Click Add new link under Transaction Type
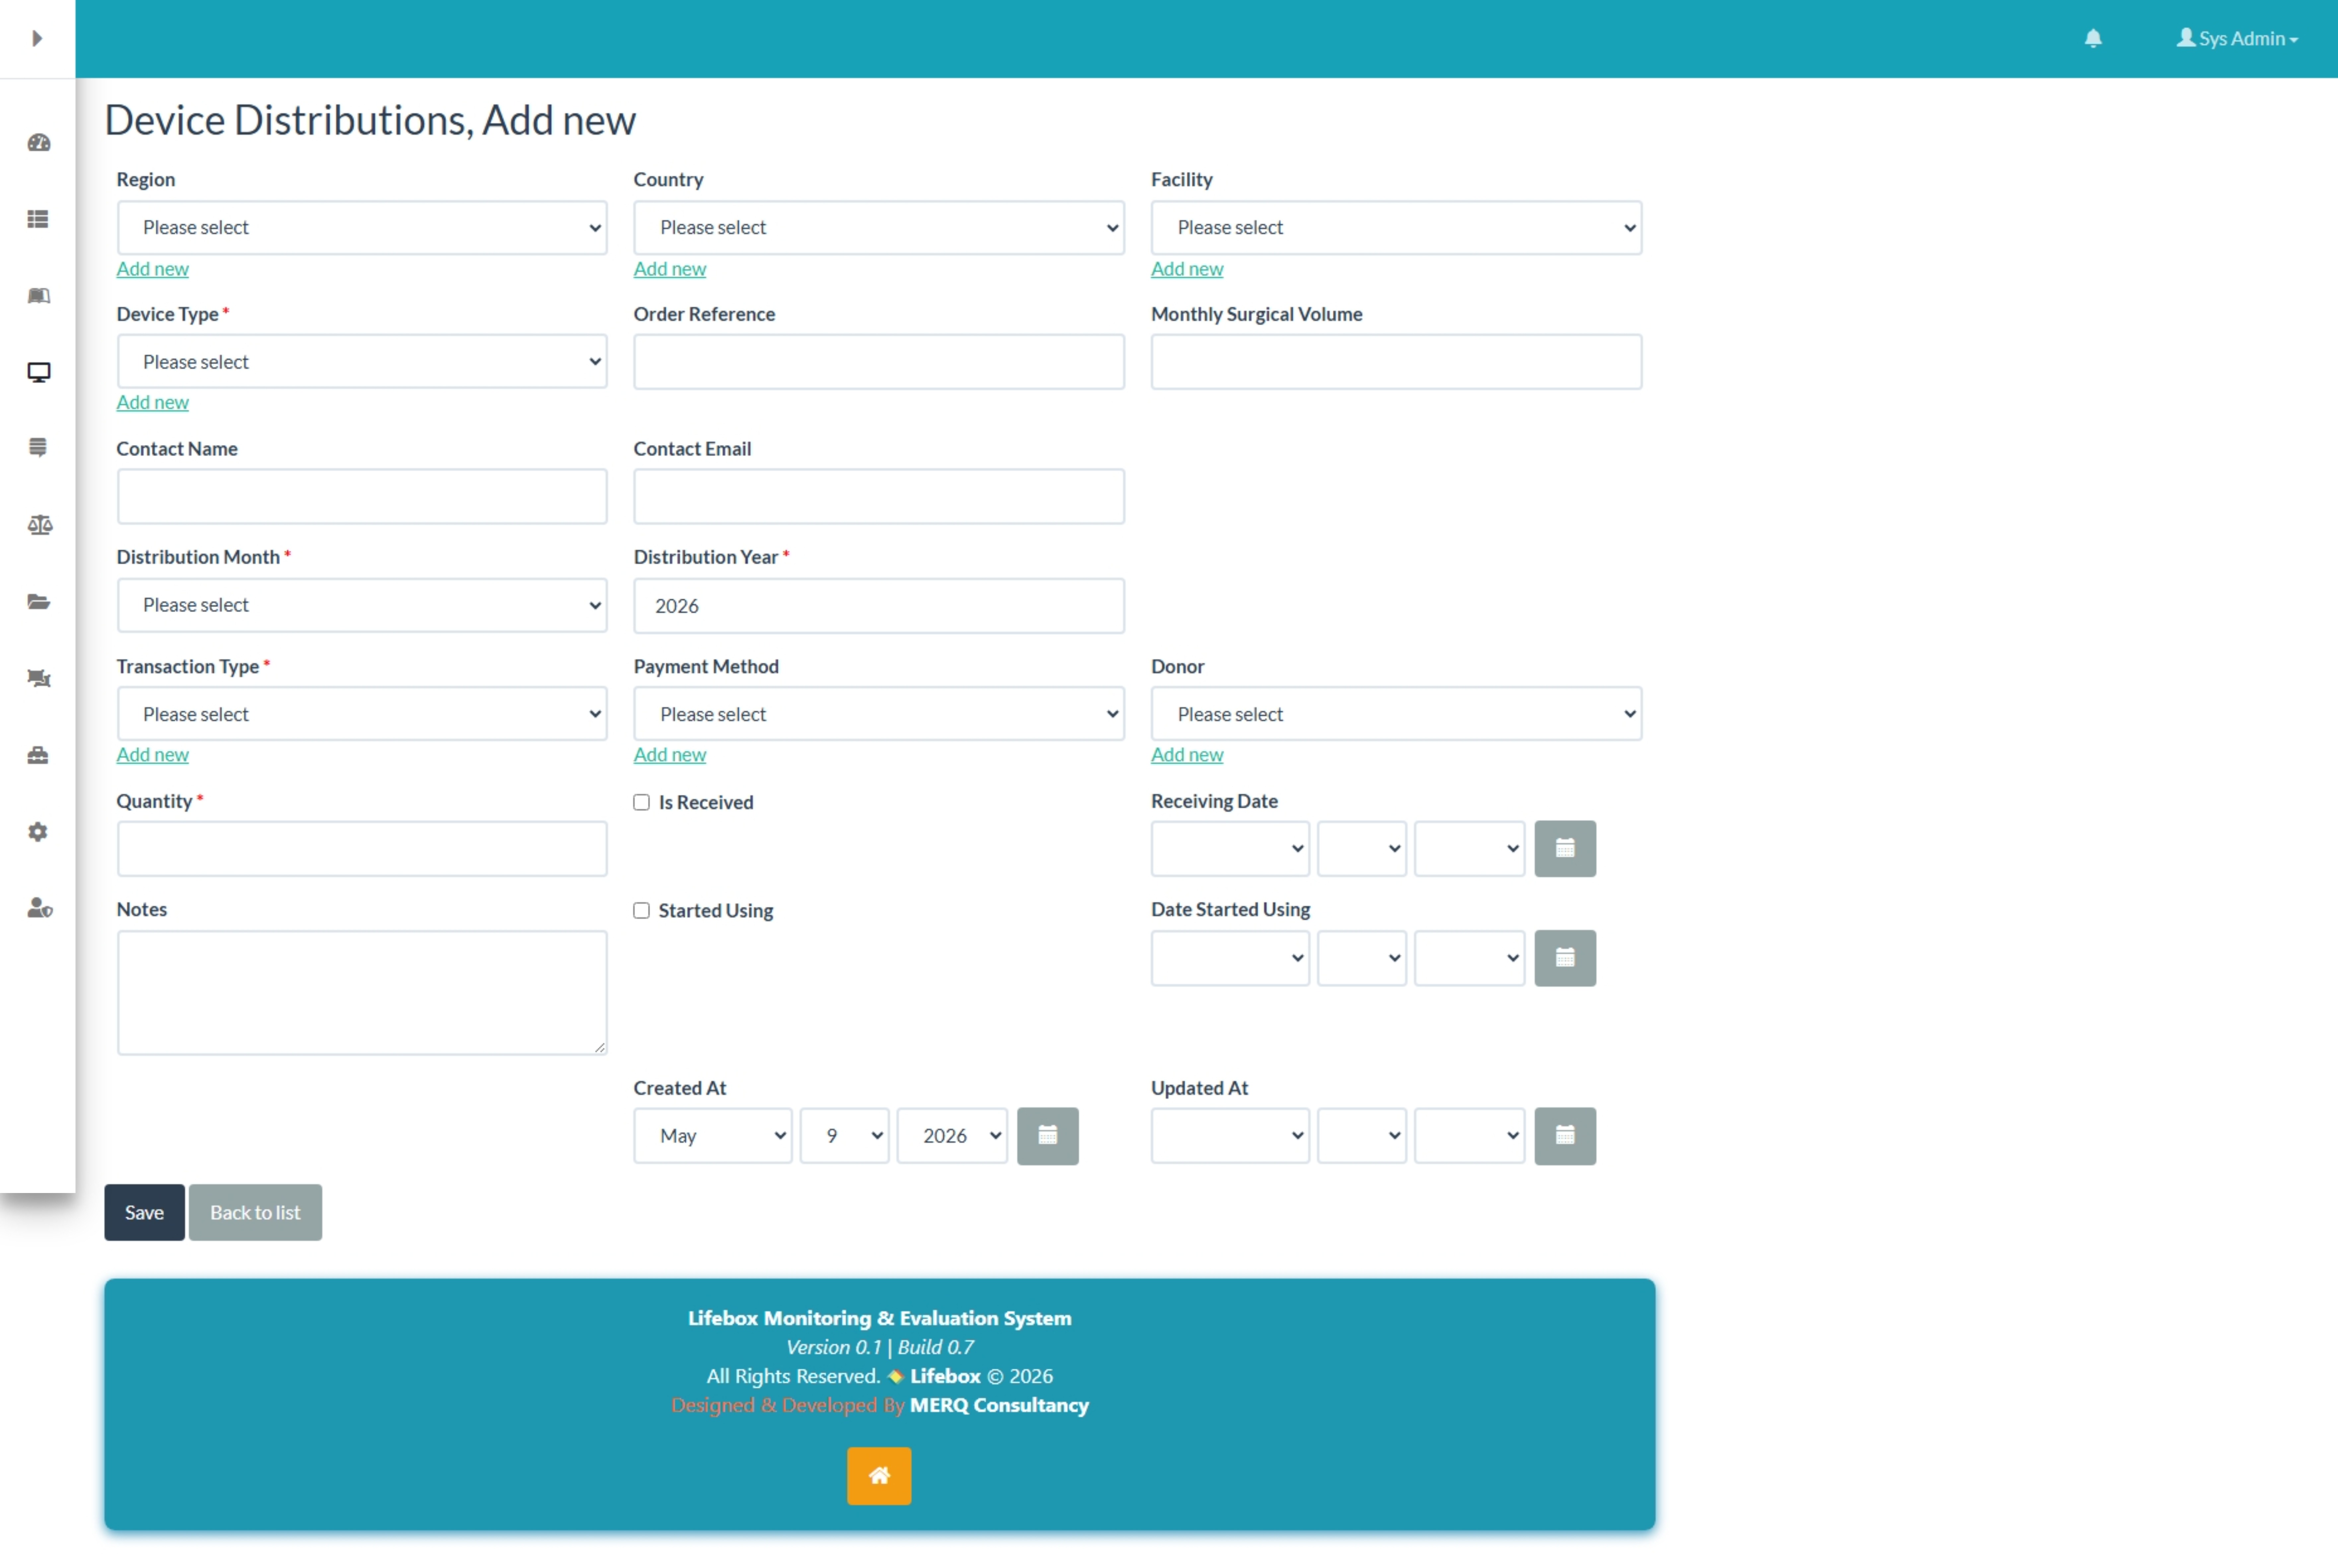This screenshot has height=1568, width=2338. (x=152, y=755)
